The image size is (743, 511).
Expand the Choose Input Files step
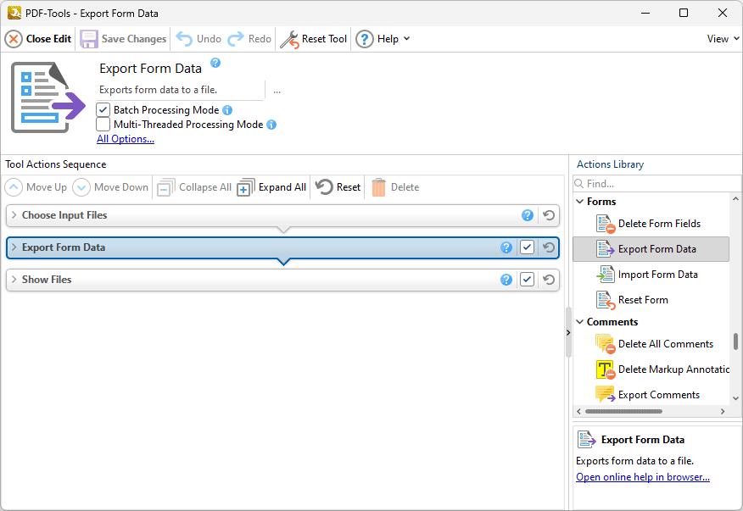pos(14,215)
